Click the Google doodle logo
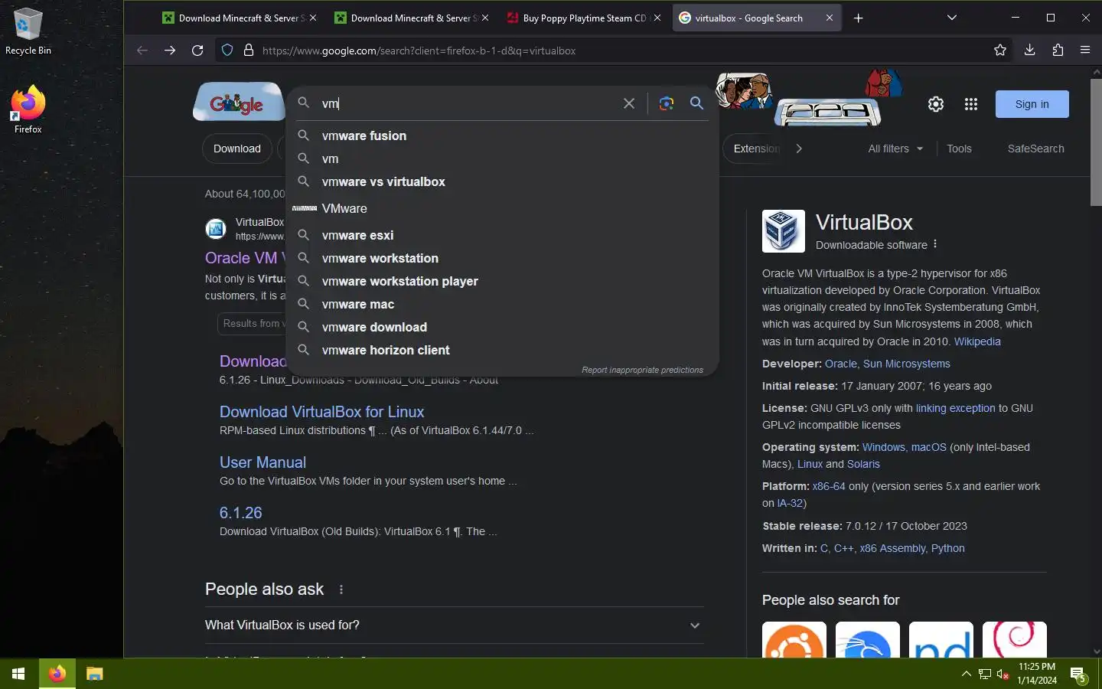The height and width of the screenshot is (689, 1102). (237, 103)
